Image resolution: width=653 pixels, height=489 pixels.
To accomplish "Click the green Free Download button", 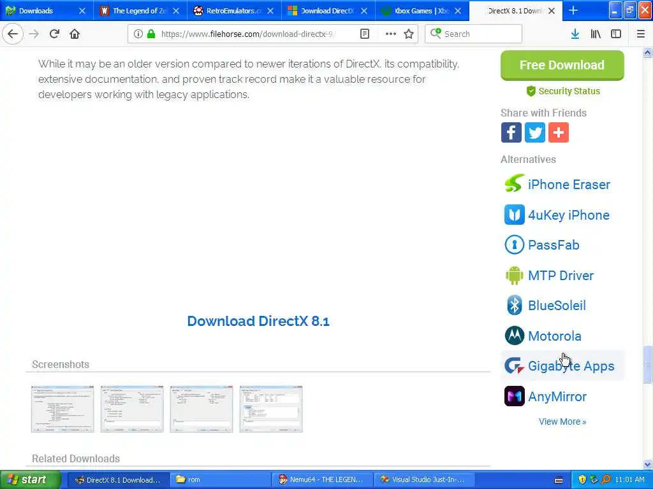I will tap(562, 66).
